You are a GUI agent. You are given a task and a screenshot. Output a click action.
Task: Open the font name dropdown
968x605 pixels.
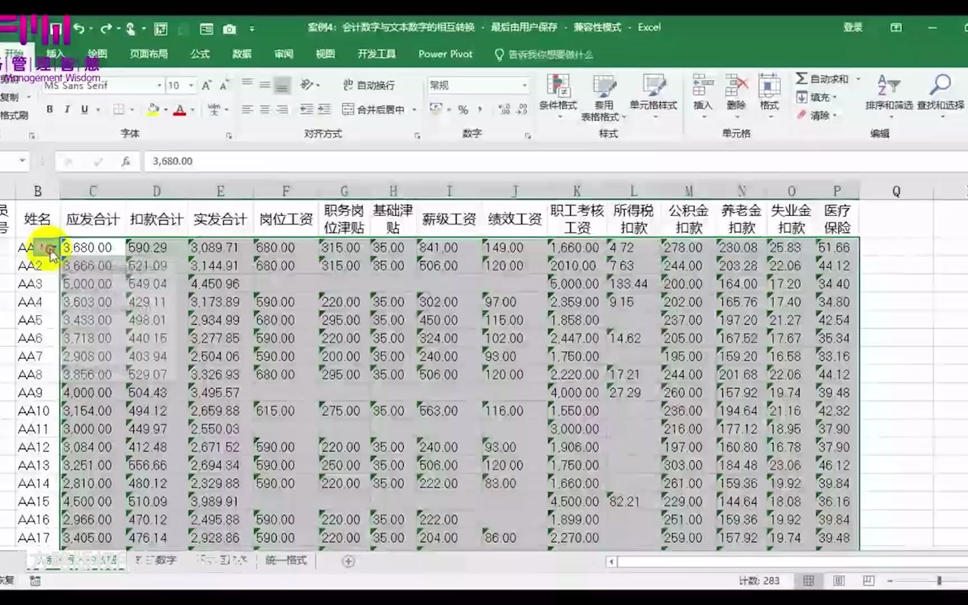159,85
